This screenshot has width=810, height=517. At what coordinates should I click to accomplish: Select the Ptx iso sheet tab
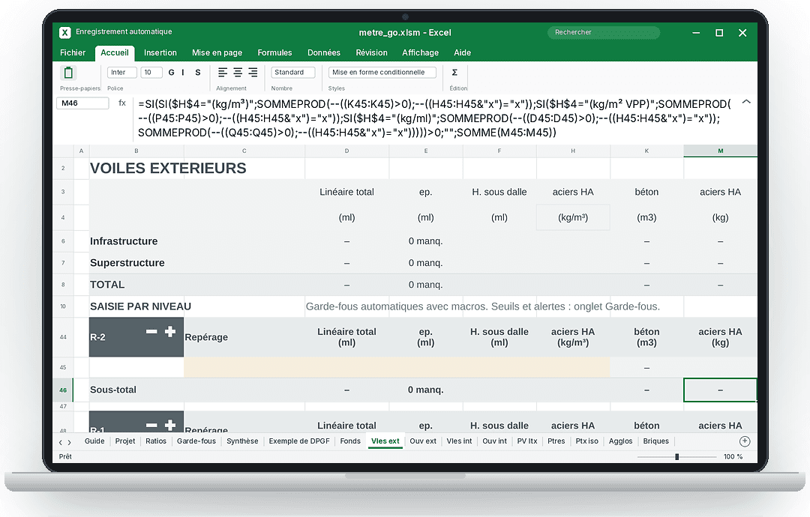coord(586,441)
